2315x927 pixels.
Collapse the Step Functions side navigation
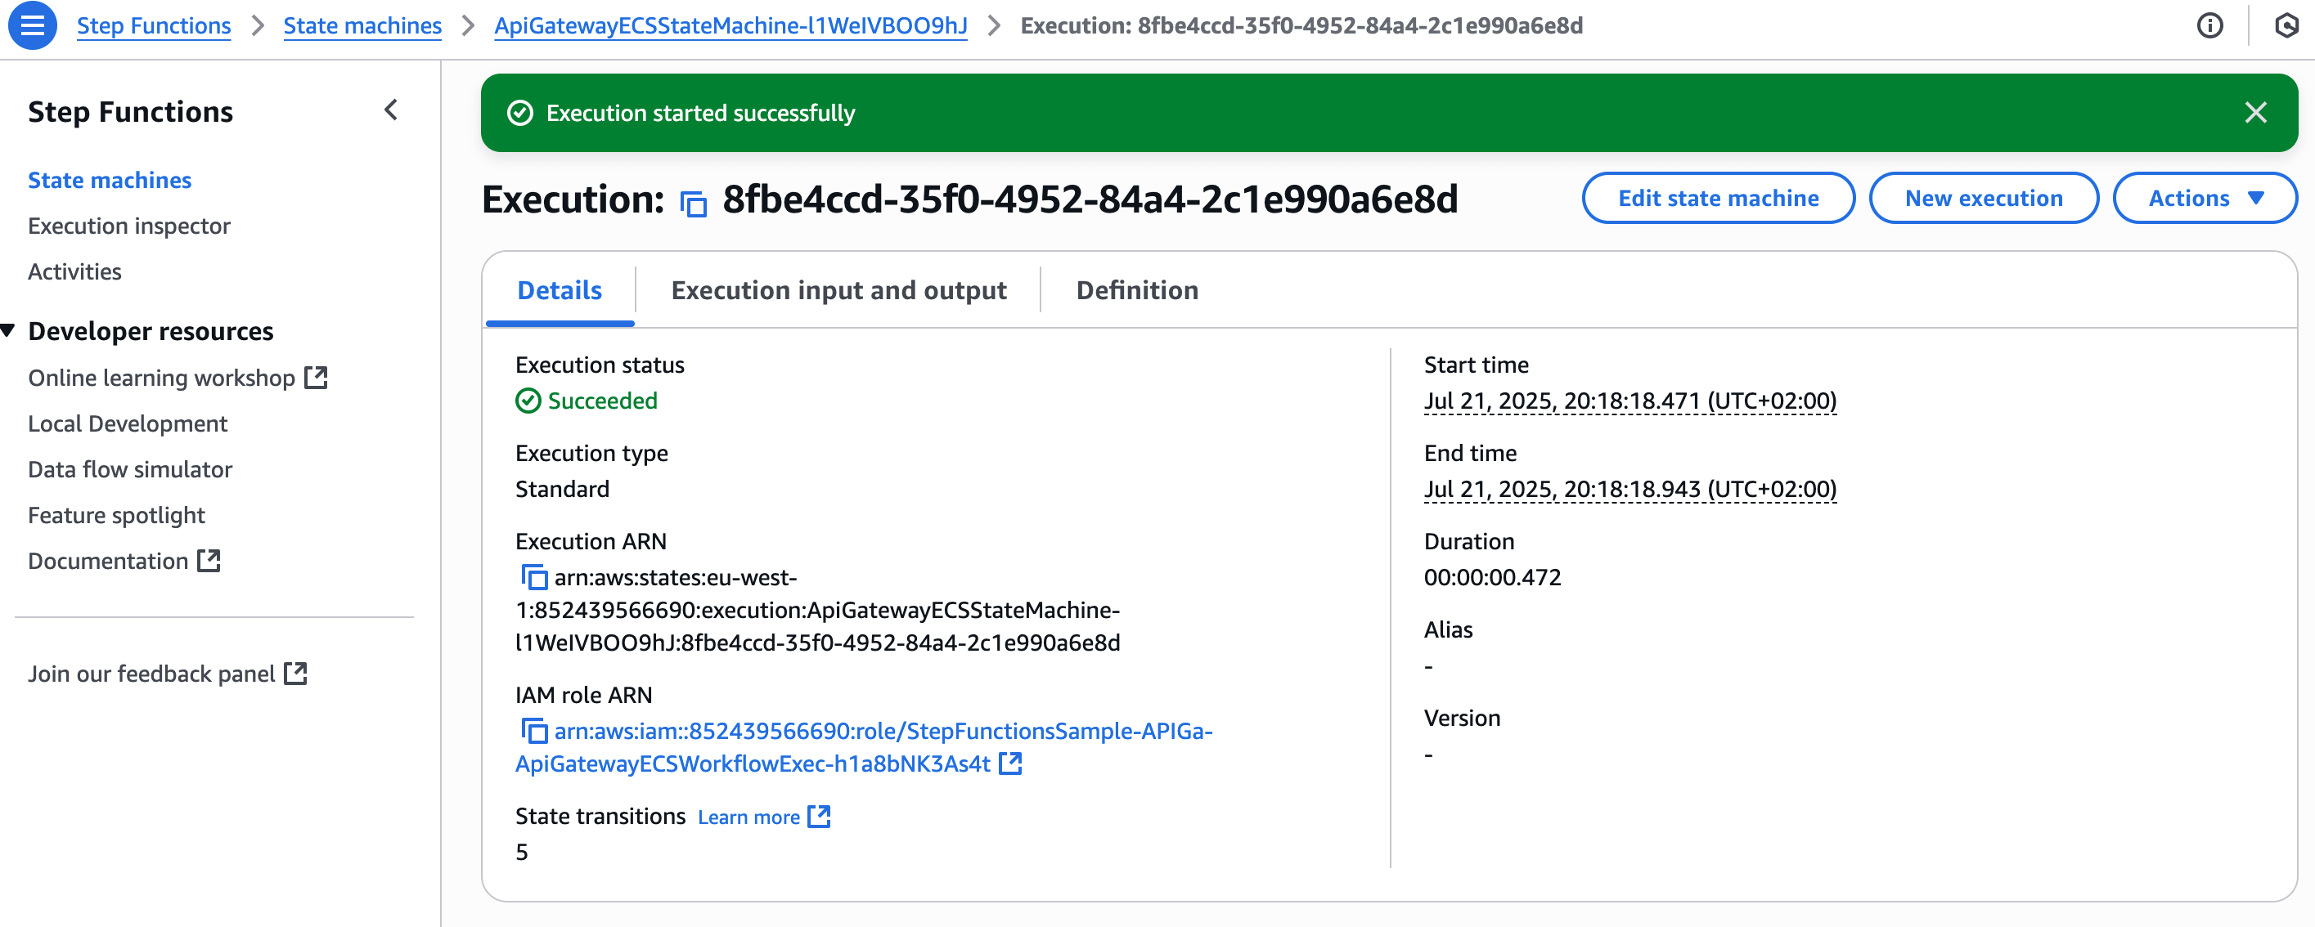coord(391,110)
